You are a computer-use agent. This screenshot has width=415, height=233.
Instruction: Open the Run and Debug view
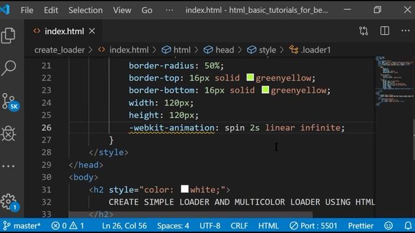point(8,133)
